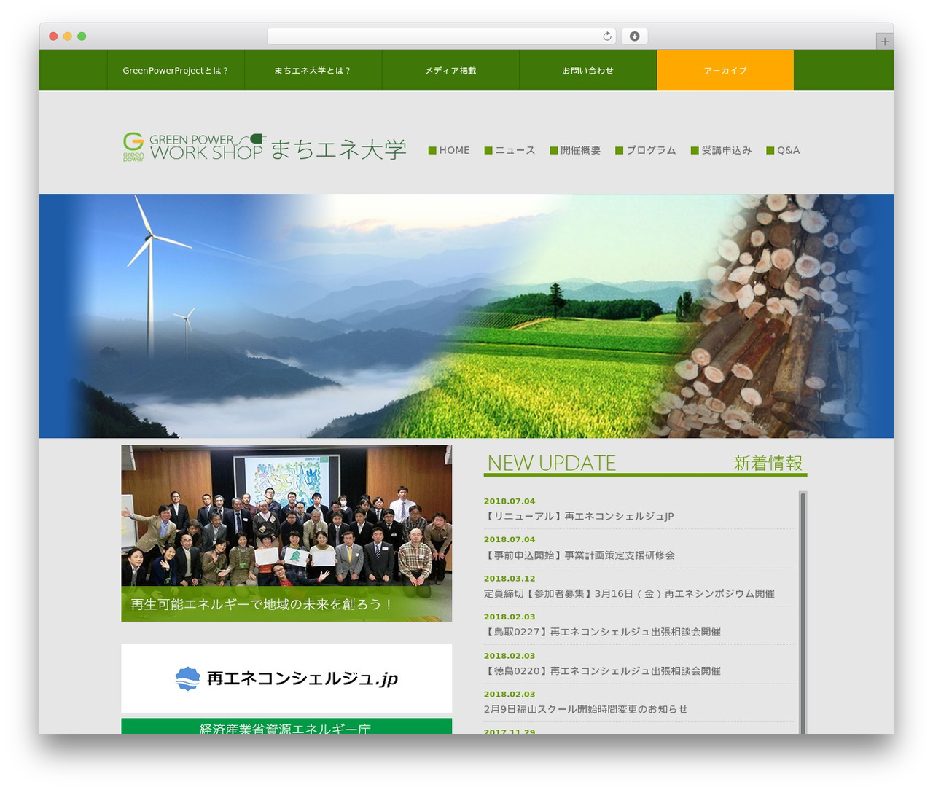Open 3月16日再エネシンポジウム開催 news item
The image size is (933, 790).
(x=629, y=594)
